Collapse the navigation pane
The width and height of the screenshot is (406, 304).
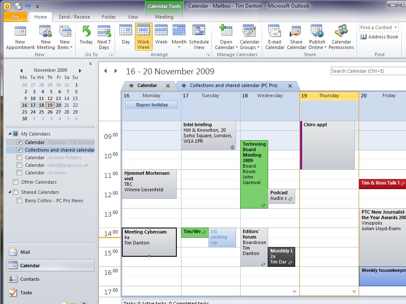pyautogui.click(x=91, y=63)
